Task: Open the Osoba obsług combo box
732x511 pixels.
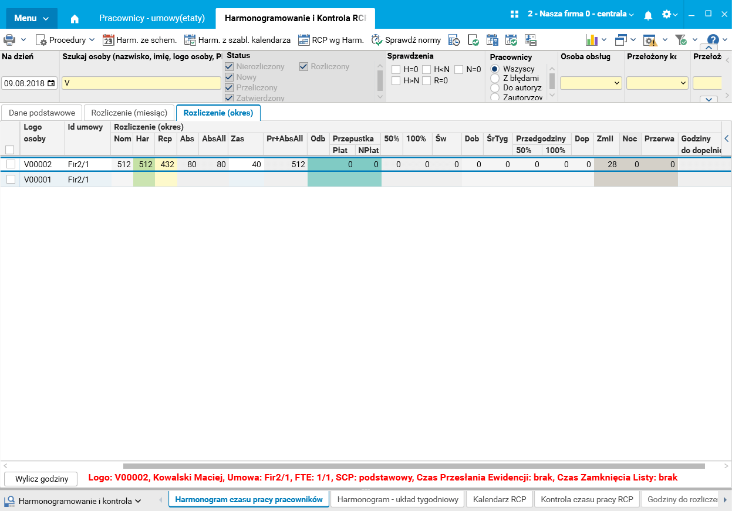Action: [591, 83]
